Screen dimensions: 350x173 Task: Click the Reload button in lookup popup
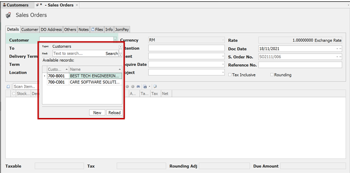[x=115, y=113]
